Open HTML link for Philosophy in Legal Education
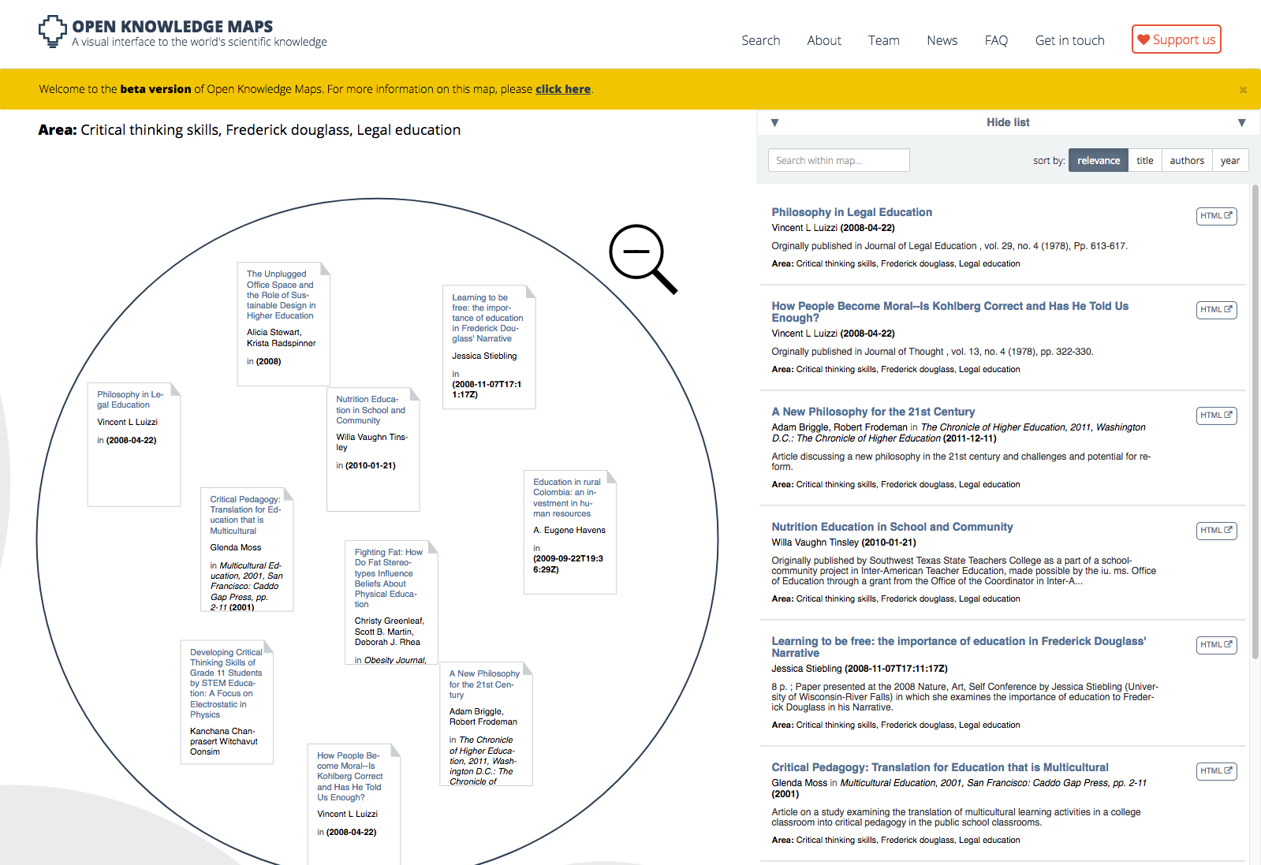1261x865 pixels. (1216, 216)
